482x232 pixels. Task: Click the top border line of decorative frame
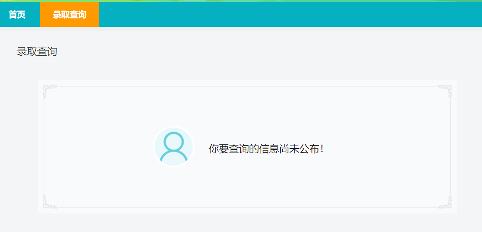(247, 86)
